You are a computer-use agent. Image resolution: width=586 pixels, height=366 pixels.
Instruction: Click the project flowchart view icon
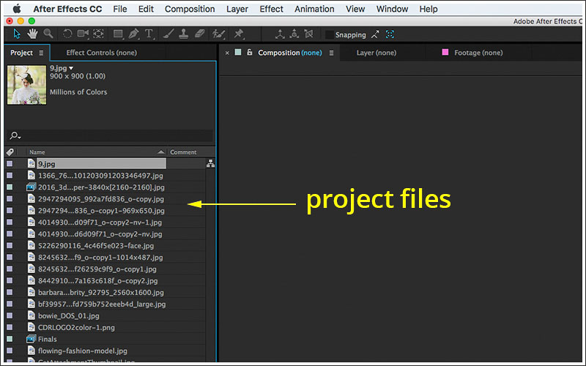pyautogui.click(x=211, y=163)
